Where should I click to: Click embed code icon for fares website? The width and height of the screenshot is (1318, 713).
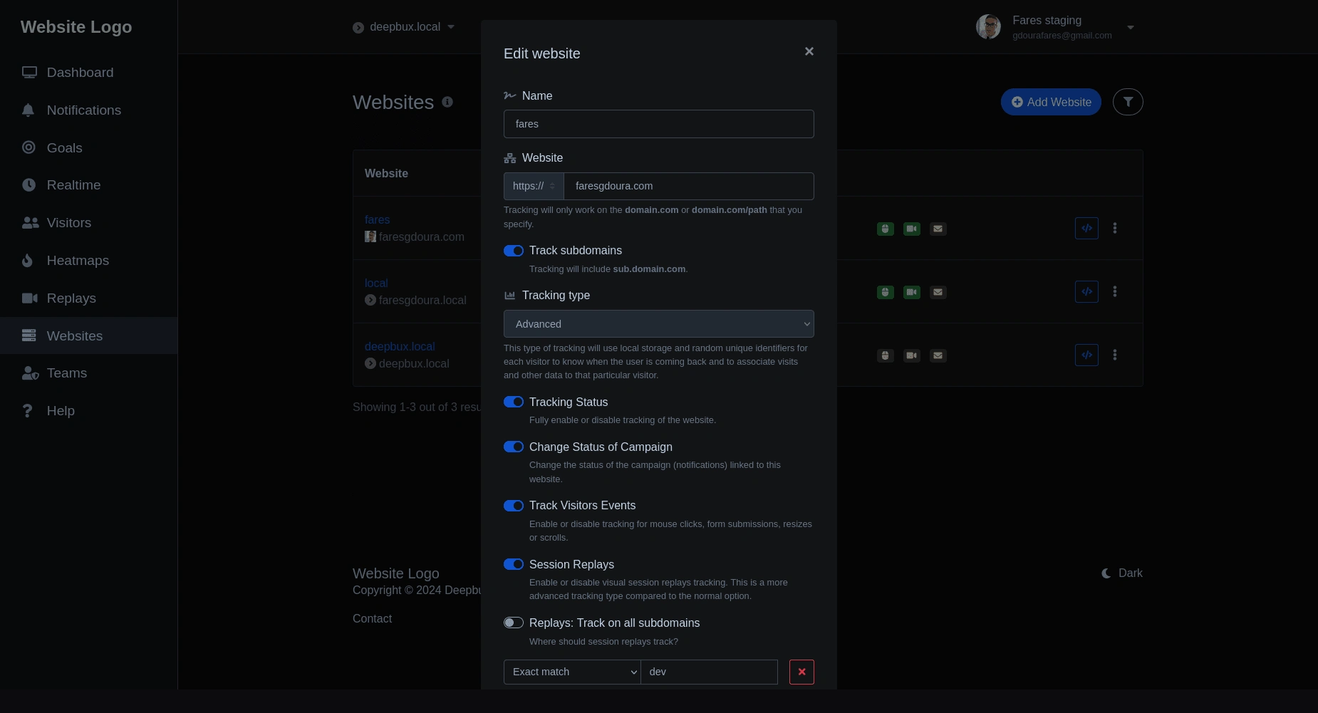[x=1086, y=229]
